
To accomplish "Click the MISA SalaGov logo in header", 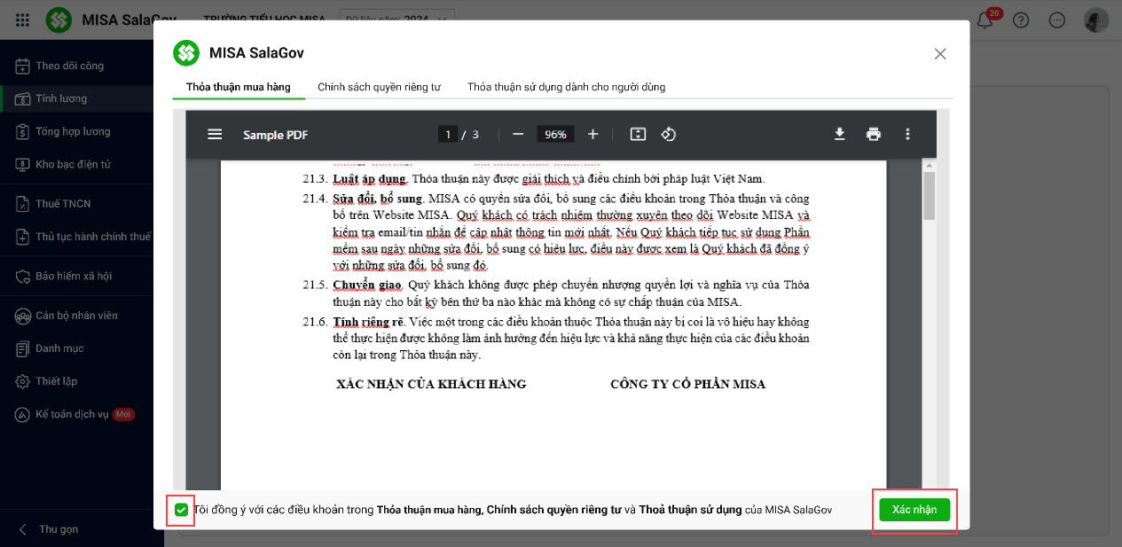I will (59, 20).
